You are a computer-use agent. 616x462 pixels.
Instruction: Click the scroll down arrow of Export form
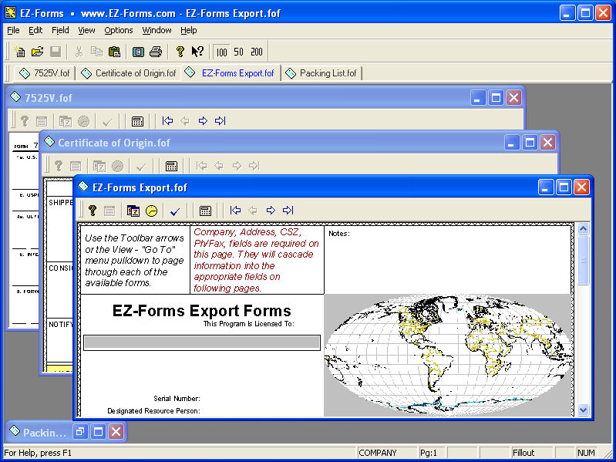point(583,410)
